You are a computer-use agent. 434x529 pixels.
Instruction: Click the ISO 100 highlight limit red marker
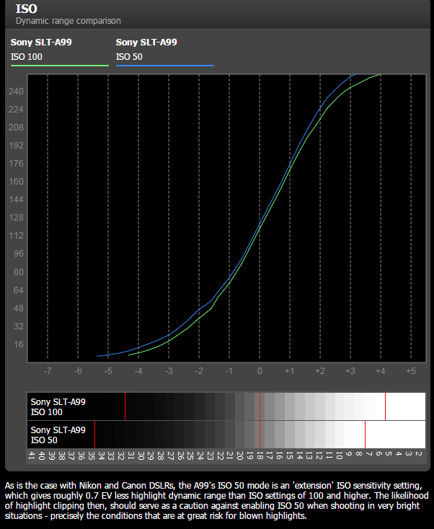(x=386, y=406)
